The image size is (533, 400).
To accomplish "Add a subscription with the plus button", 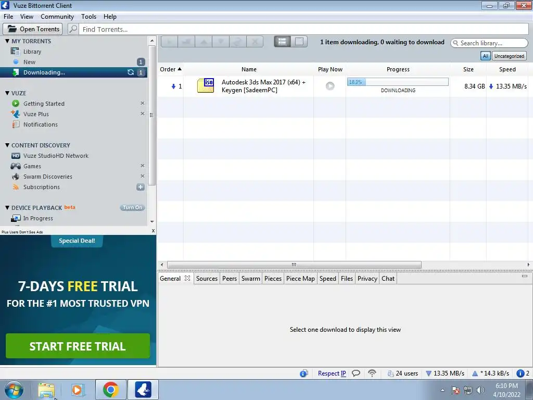I will point(141,187).
